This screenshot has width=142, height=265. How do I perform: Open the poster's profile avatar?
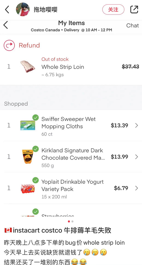click(x=23, y=9)
